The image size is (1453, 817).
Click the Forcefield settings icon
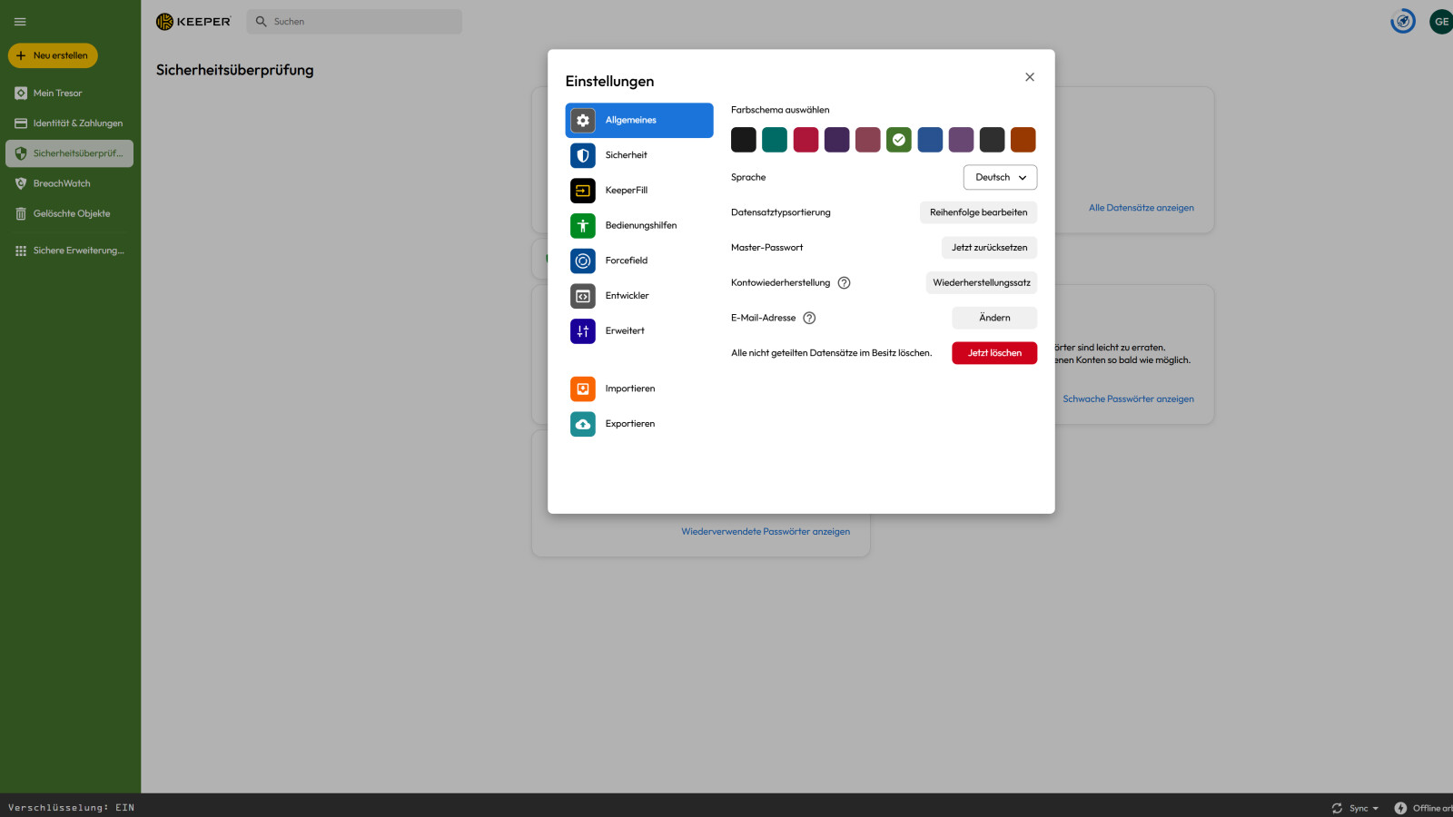pos(582,261)
